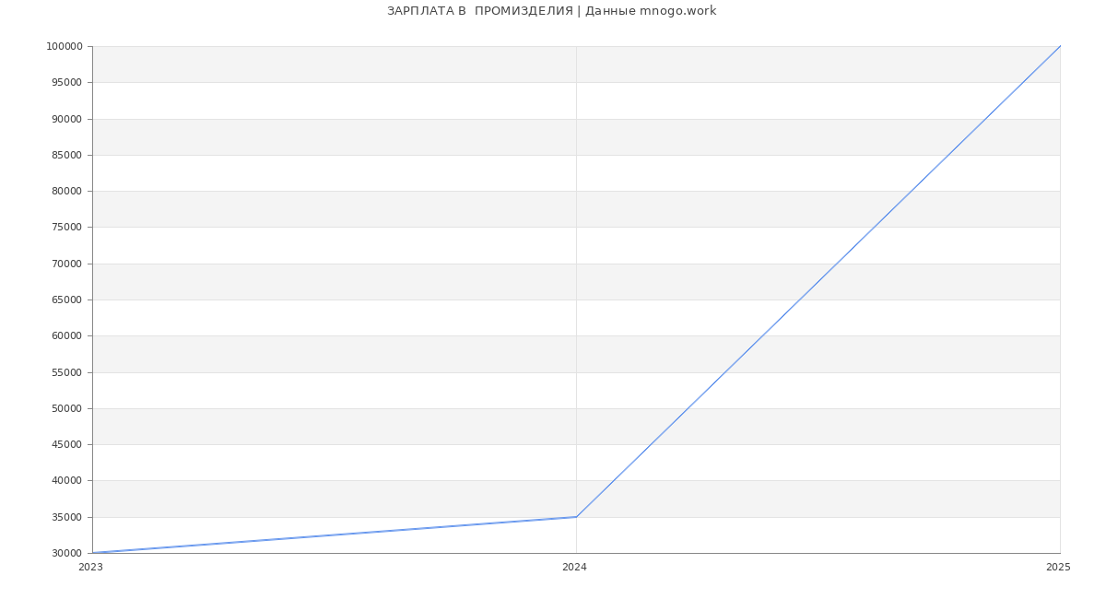The height and width of the screenshot is (599, 1106).
Task: Click the 2025 peak data point
Action: [1060, 46]
